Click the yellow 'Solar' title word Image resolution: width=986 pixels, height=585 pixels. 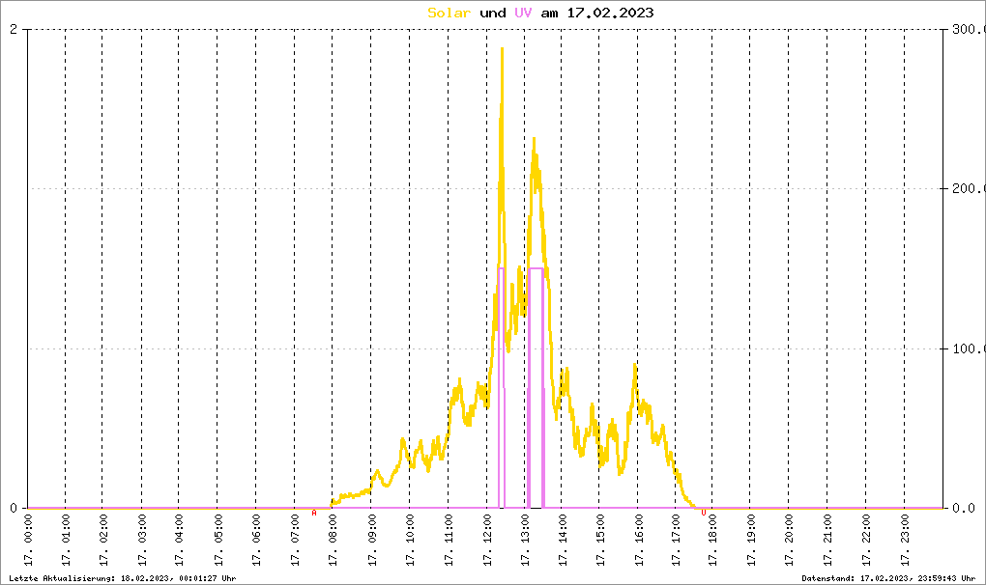click(449, 13)
